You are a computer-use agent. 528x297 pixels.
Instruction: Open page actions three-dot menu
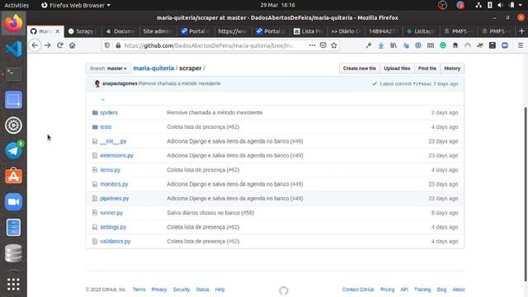coord(312,45)
